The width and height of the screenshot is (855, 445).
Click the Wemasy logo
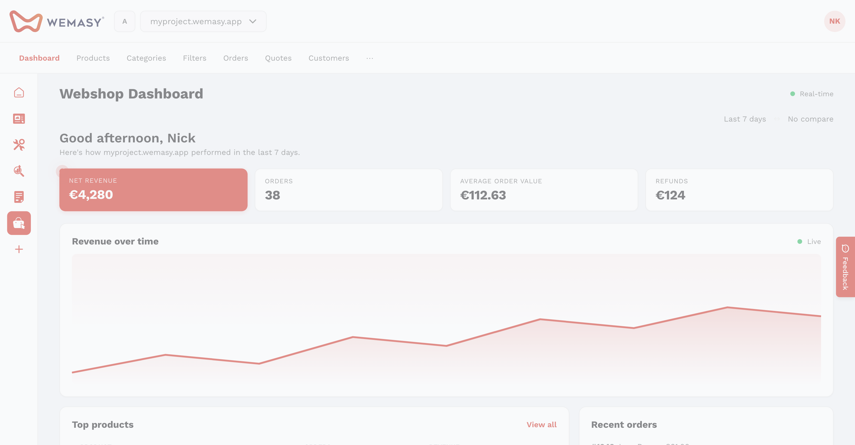point(57,21)
